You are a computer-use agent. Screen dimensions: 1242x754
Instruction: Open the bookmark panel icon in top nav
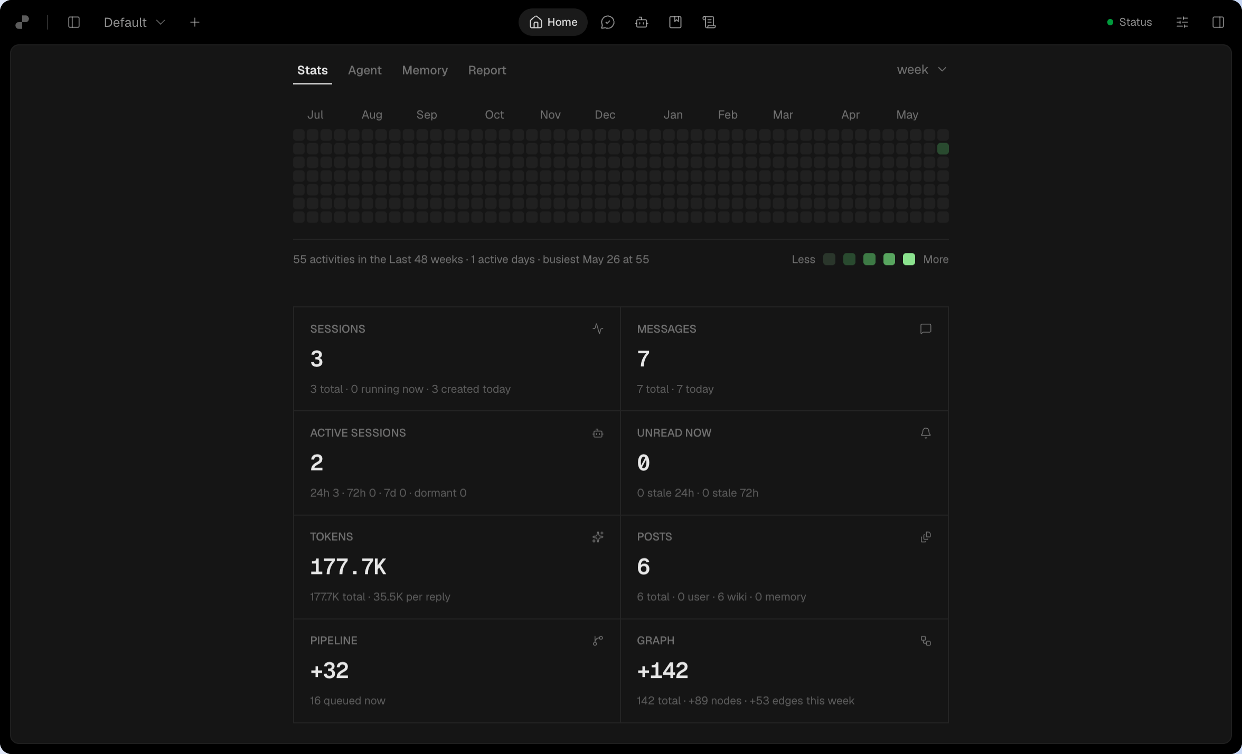tap(675, 22)
